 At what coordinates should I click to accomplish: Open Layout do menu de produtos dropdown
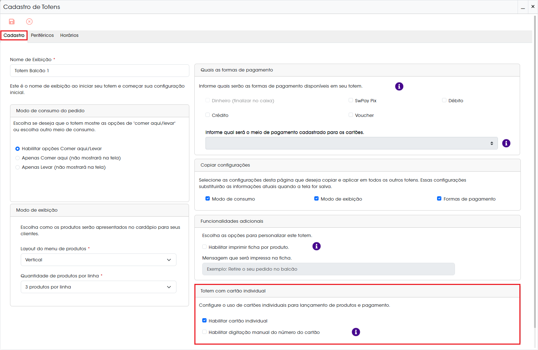point(98,260)
